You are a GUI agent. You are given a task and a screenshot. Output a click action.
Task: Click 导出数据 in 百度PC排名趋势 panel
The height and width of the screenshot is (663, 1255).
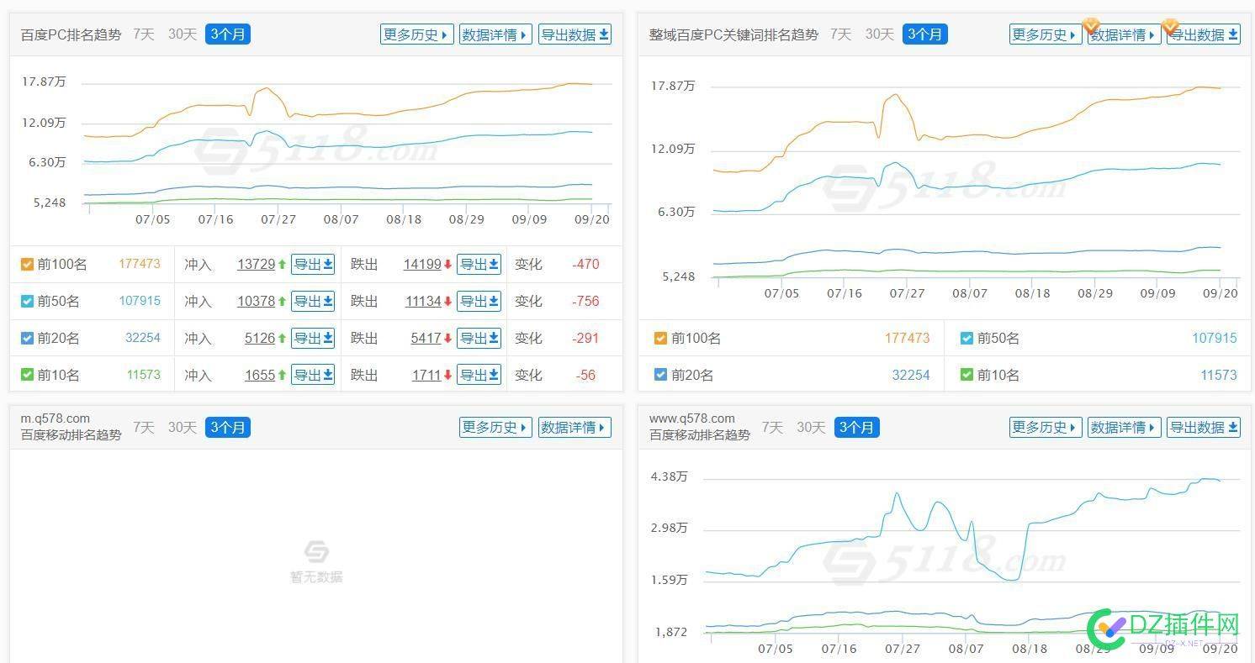point(575,34)
